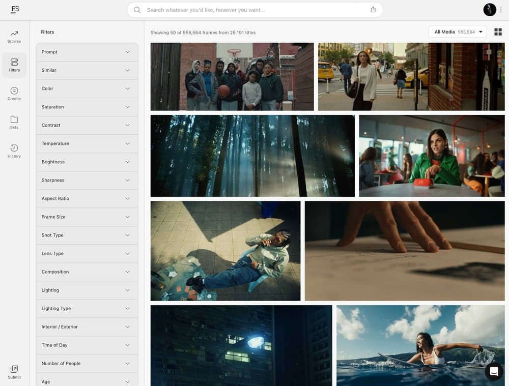The width and height of the screenshot is (509, 386).
Task: Click the Submit icon at the sidebar bottom
Action: [14, 371]
